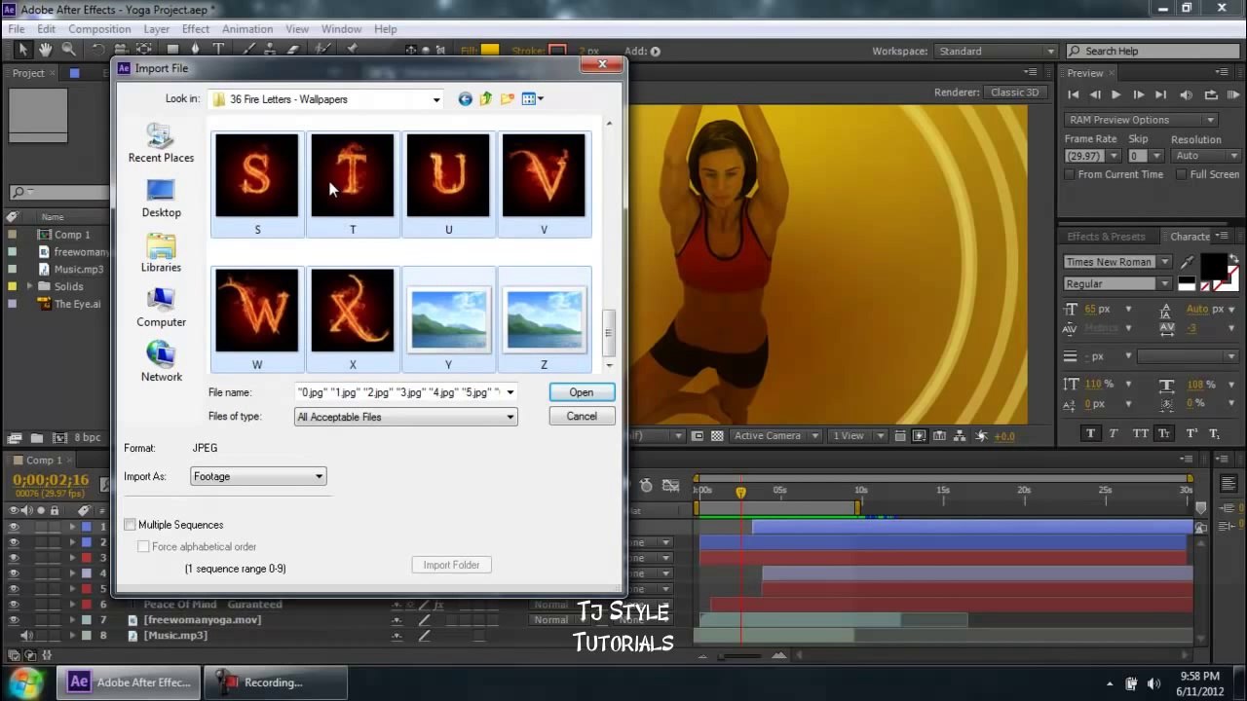Select the W fire letter thumbnail
Screen dimensions: 1247x701
pyautogui.click(x=257, y=311)
